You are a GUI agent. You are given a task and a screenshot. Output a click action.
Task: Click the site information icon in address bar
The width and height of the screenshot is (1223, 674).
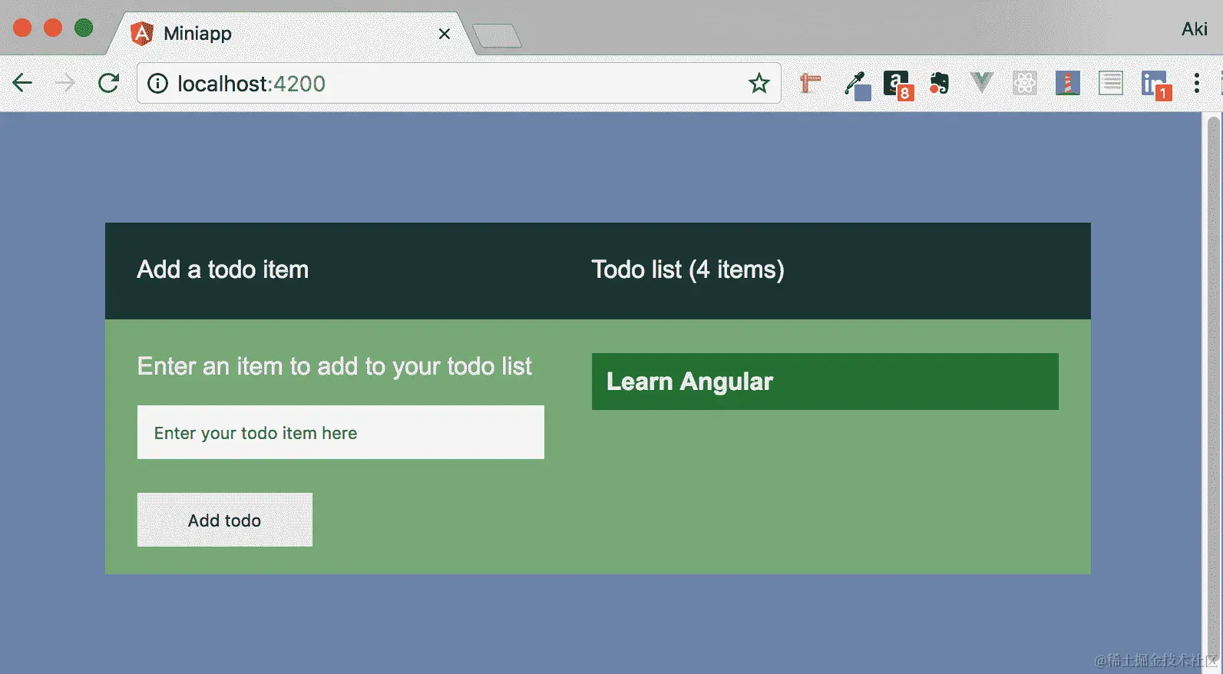tap(157, 83)
